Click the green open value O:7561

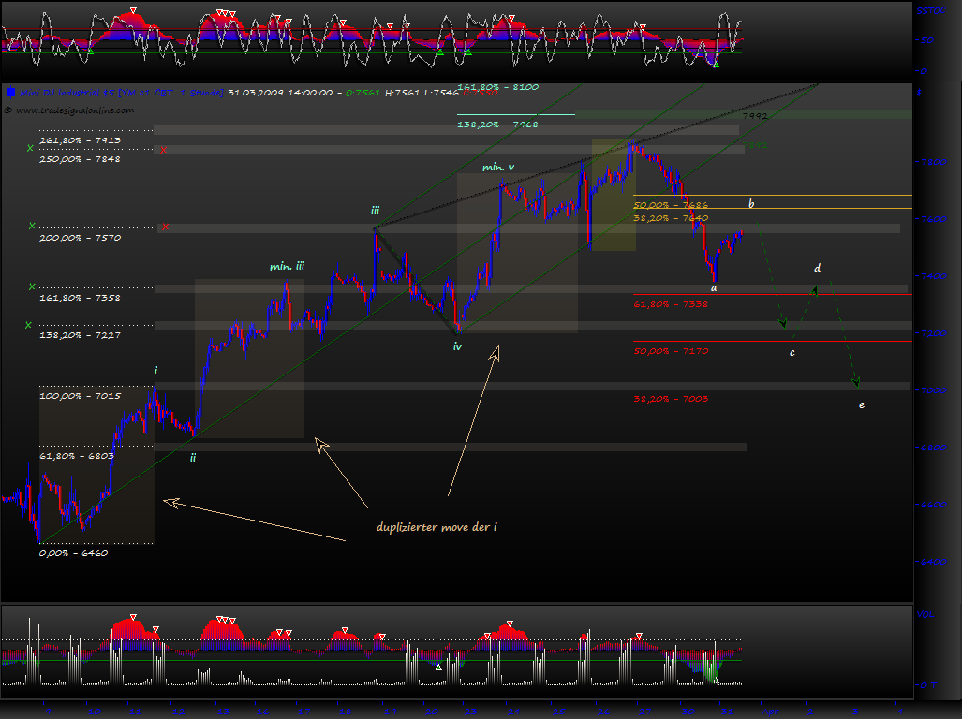point(363,93)
